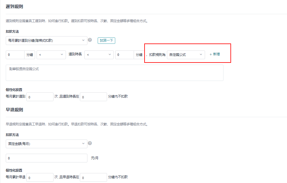Open the 自定義公式 deduction rule dropdown
Image resolution: width=287 pixels, height=183 pixels.
click(186, 55)
